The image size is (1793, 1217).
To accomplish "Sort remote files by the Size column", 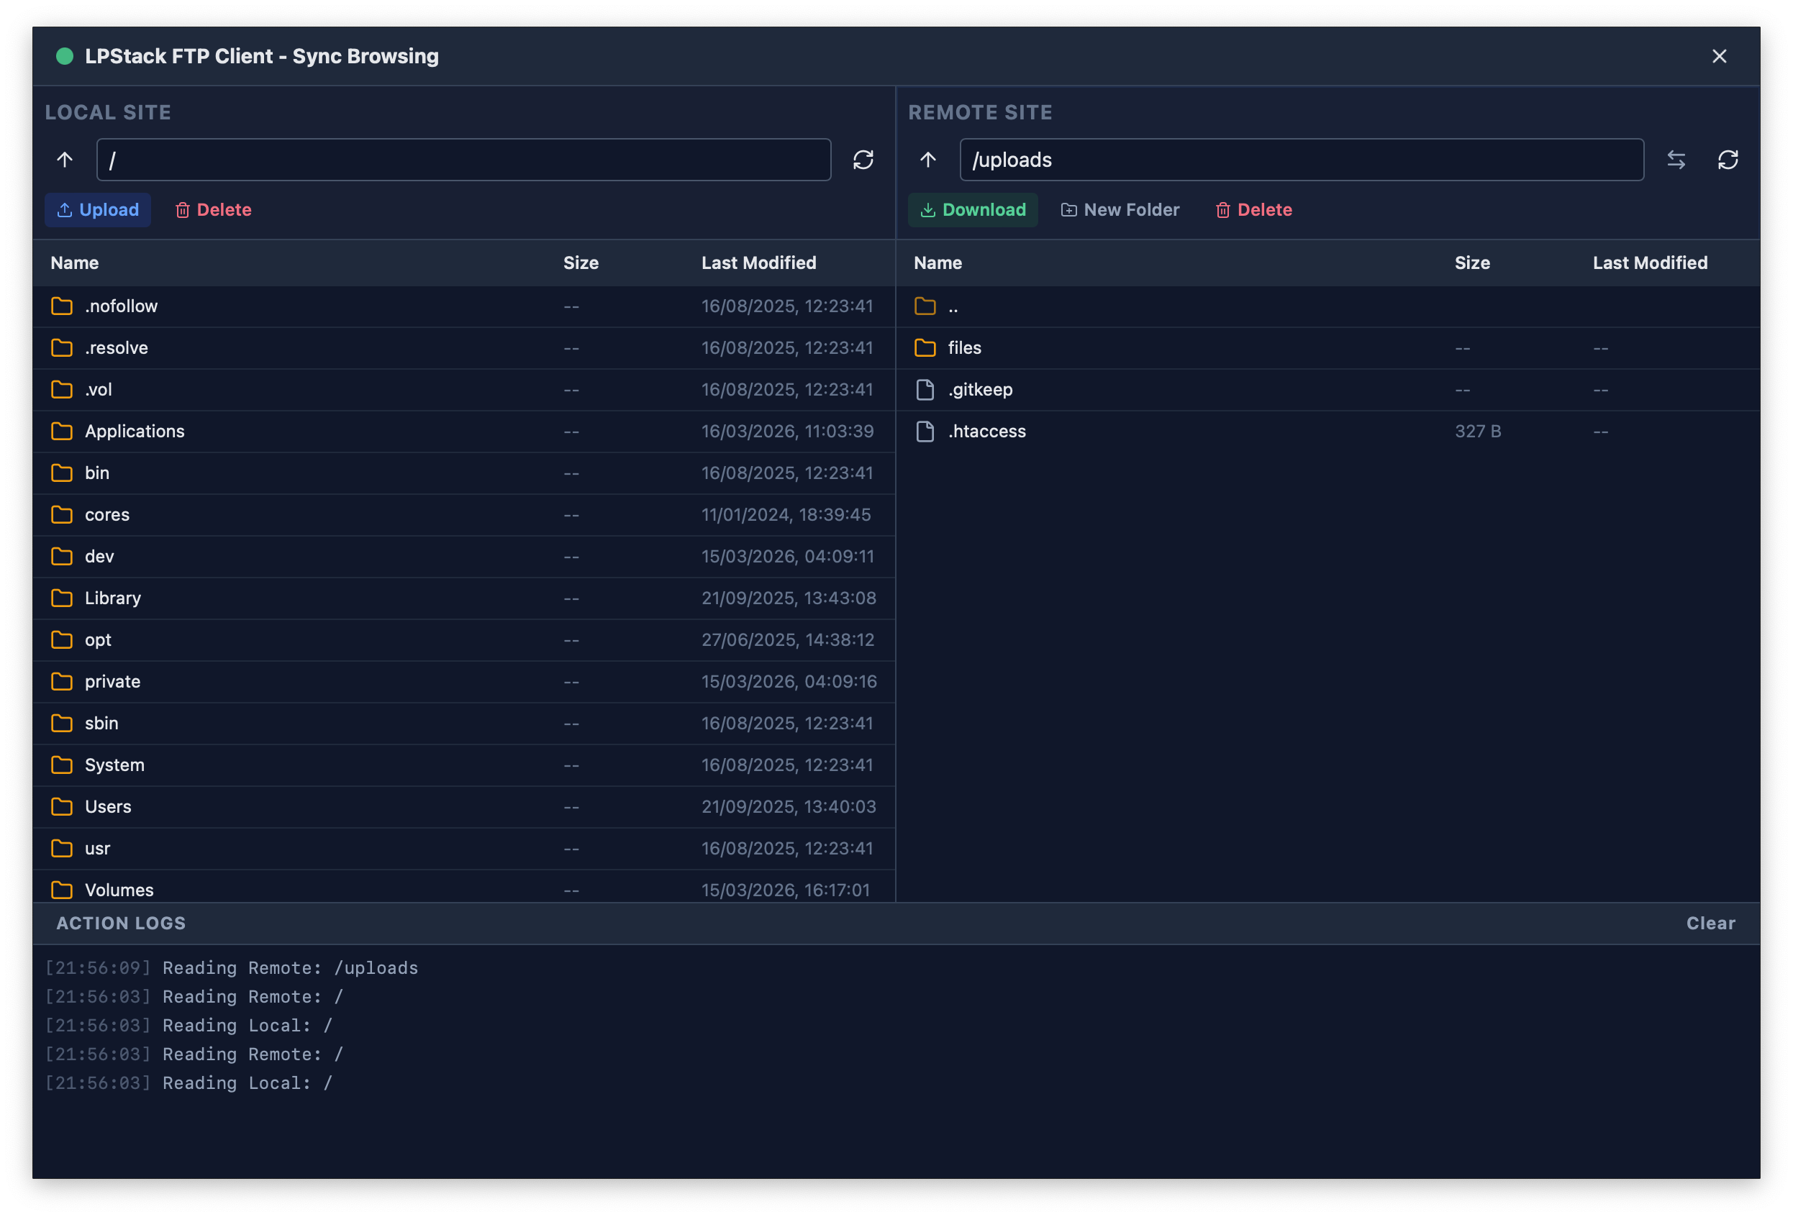I will tap(1472, 263).
